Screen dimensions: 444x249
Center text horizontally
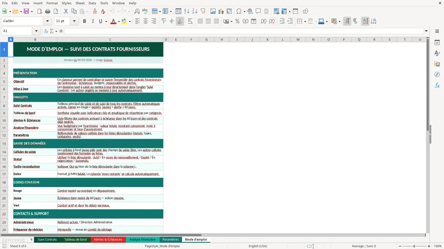click(x=146, y=21)
